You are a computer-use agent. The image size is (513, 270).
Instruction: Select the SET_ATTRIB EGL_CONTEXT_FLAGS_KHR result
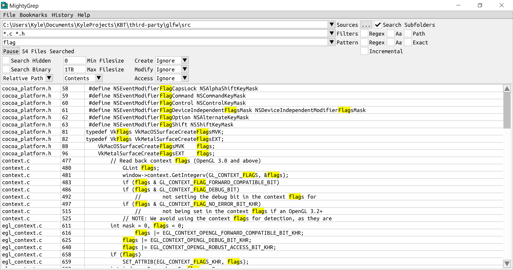tap(252, 262)
